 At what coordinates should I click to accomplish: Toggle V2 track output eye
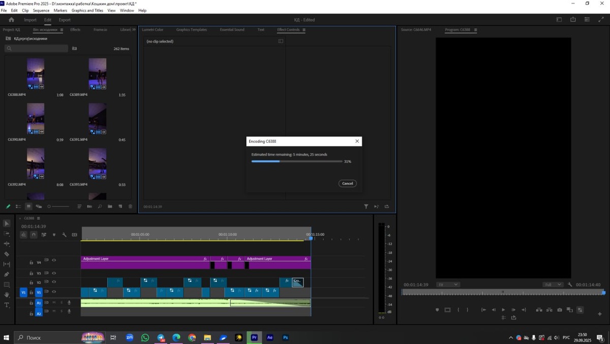point(54,282)
